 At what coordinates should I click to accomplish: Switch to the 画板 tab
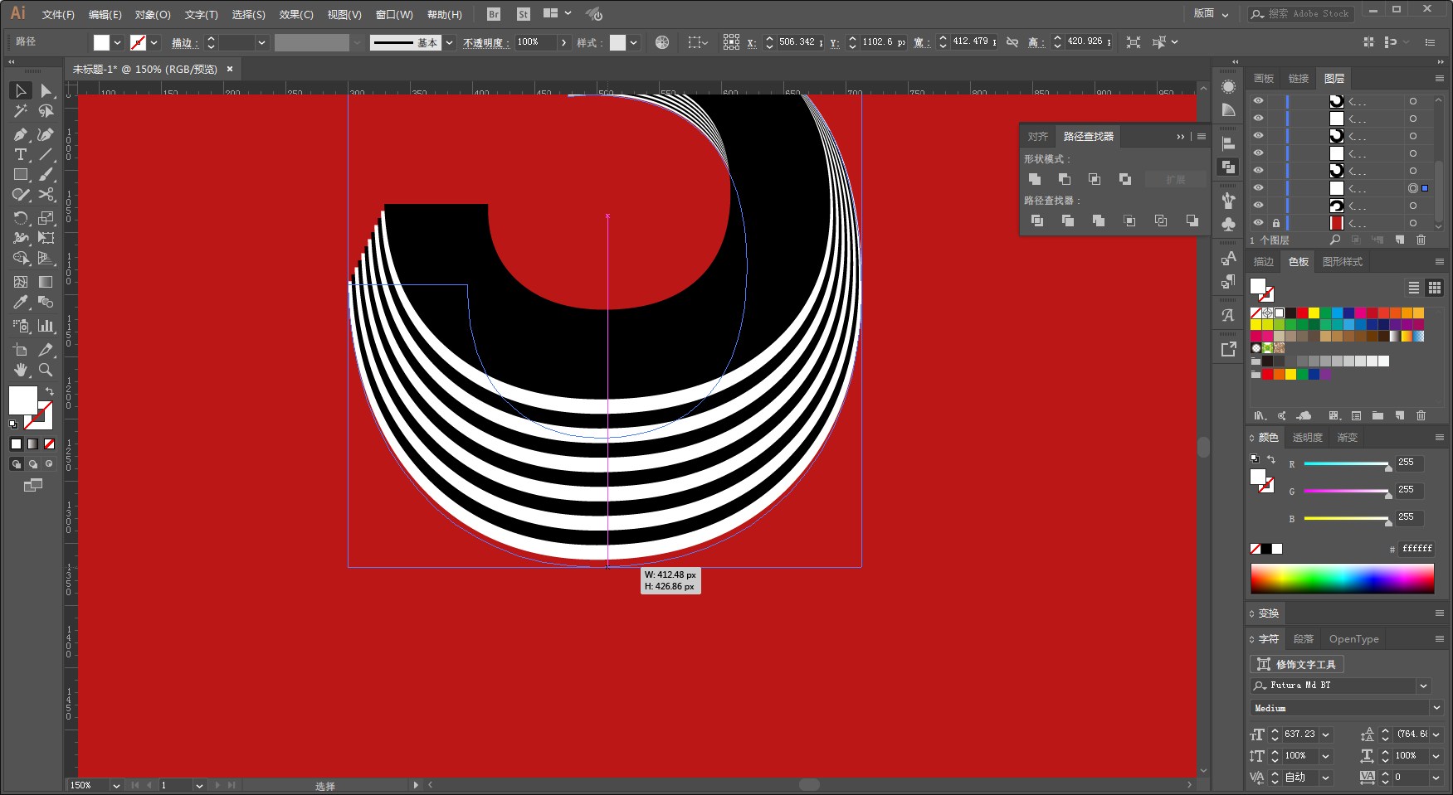point(1264,79)
